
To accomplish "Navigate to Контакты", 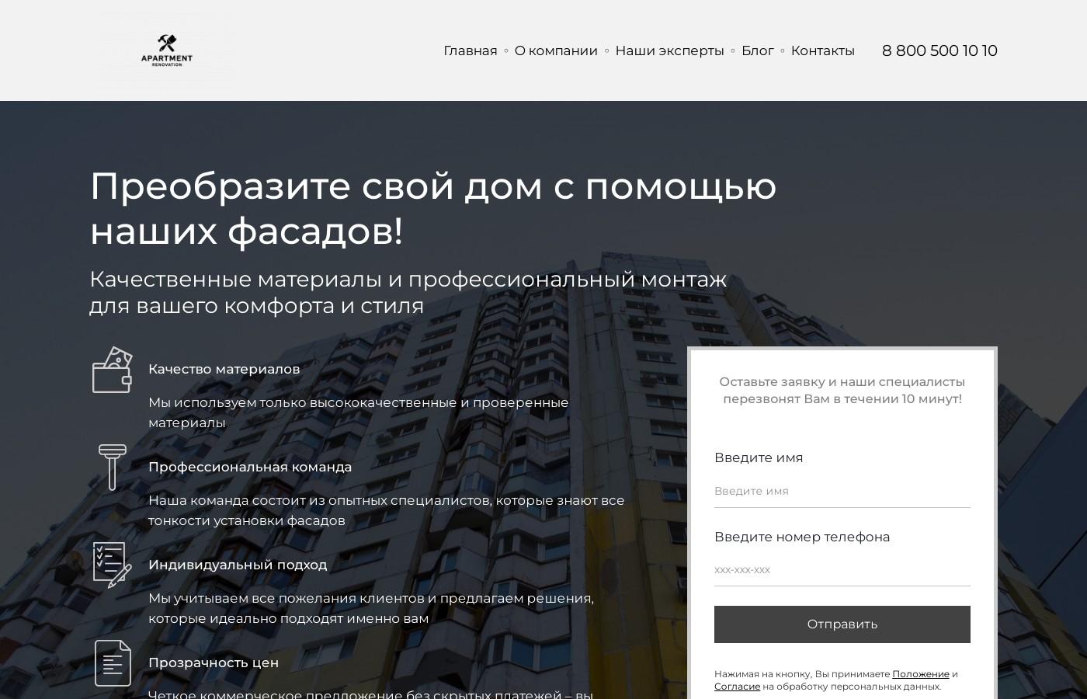I will click(822, 50).
